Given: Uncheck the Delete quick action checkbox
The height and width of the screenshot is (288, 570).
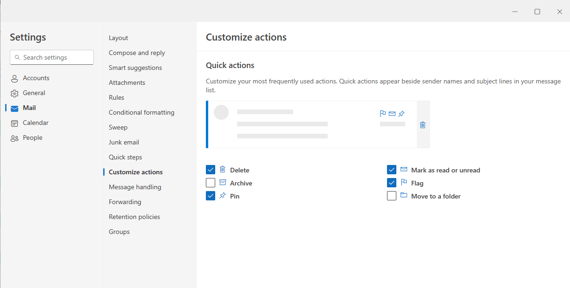Looking at the screenshot, I should [x=211, y=170].
